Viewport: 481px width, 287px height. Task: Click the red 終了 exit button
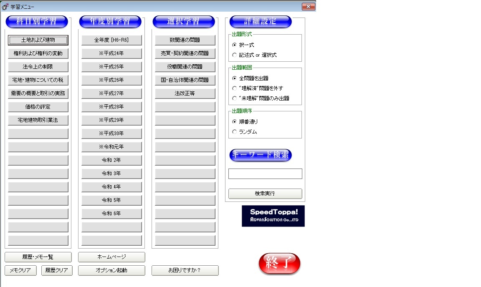279,263
